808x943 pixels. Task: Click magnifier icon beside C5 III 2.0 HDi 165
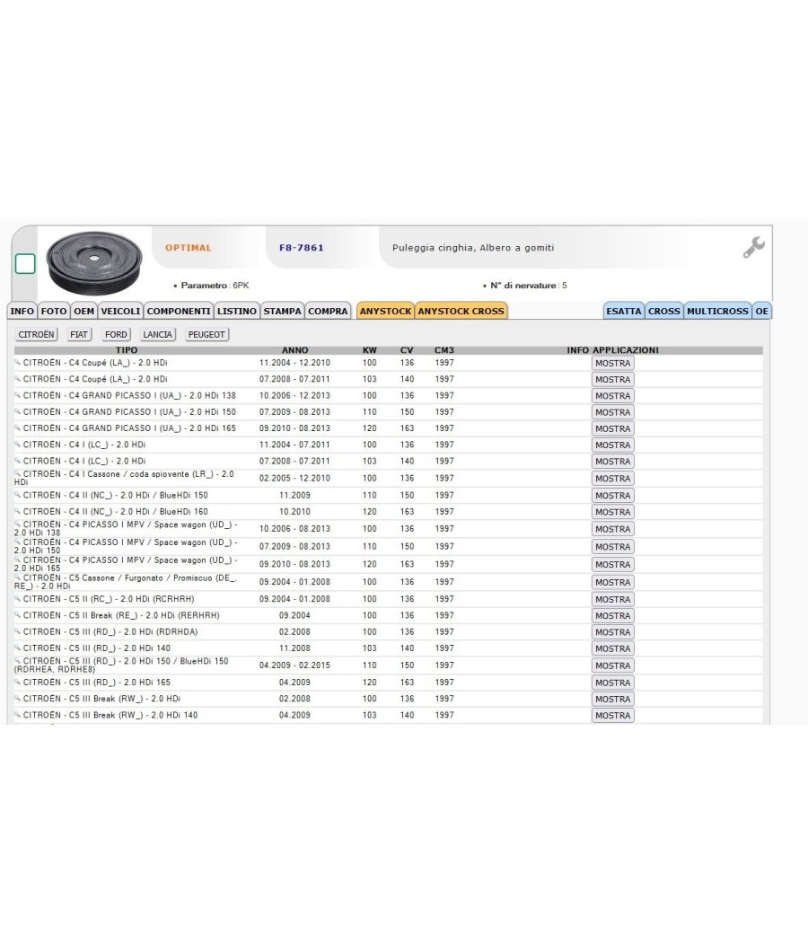pyautogui.click(x=17, y=682)
